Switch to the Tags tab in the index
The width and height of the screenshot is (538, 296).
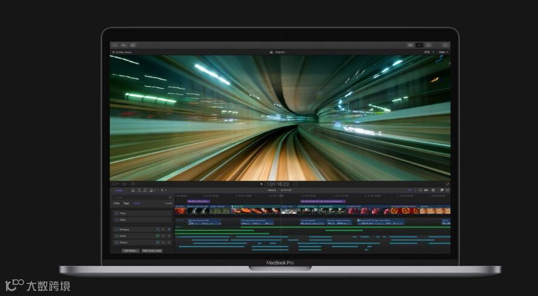coord(126,203)
